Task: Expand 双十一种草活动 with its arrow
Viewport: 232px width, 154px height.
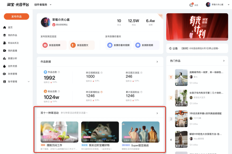Action: pyautogui.click(x=157, y=113)
